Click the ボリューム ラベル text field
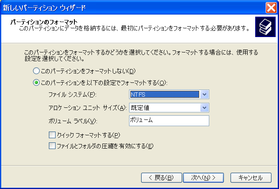Viewport: 279px width, 189px height. pyautogui.click(x=169, y=121)
